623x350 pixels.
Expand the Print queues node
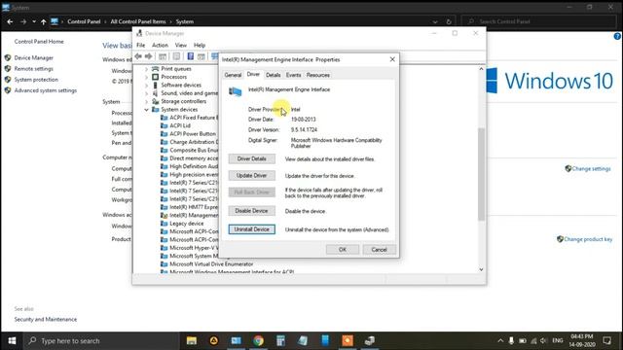coord(146,69)
